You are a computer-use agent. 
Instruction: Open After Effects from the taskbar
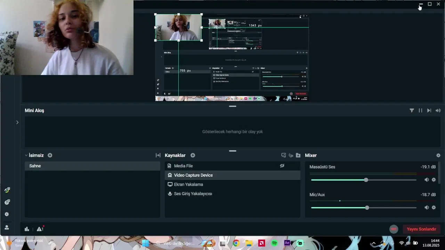click(x=287, y=243)
